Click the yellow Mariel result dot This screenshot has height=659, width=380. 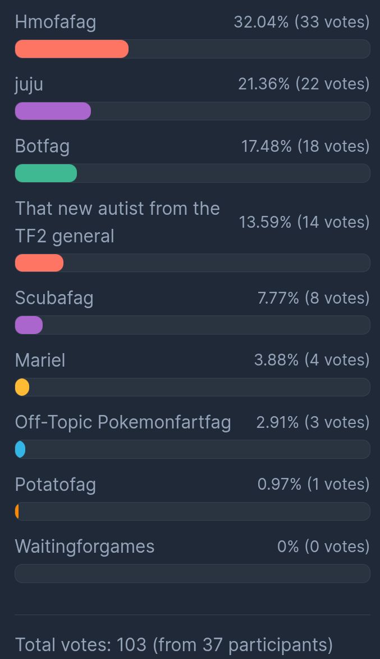tap(22, 387)
